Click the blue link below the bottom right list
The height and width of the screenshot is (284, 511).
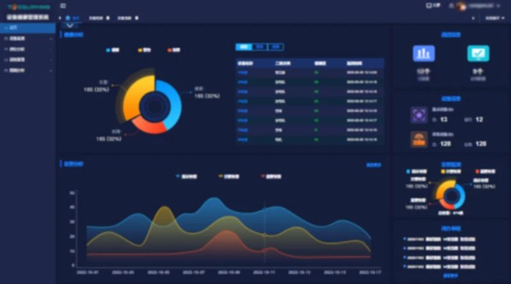[x=450, y=276]
